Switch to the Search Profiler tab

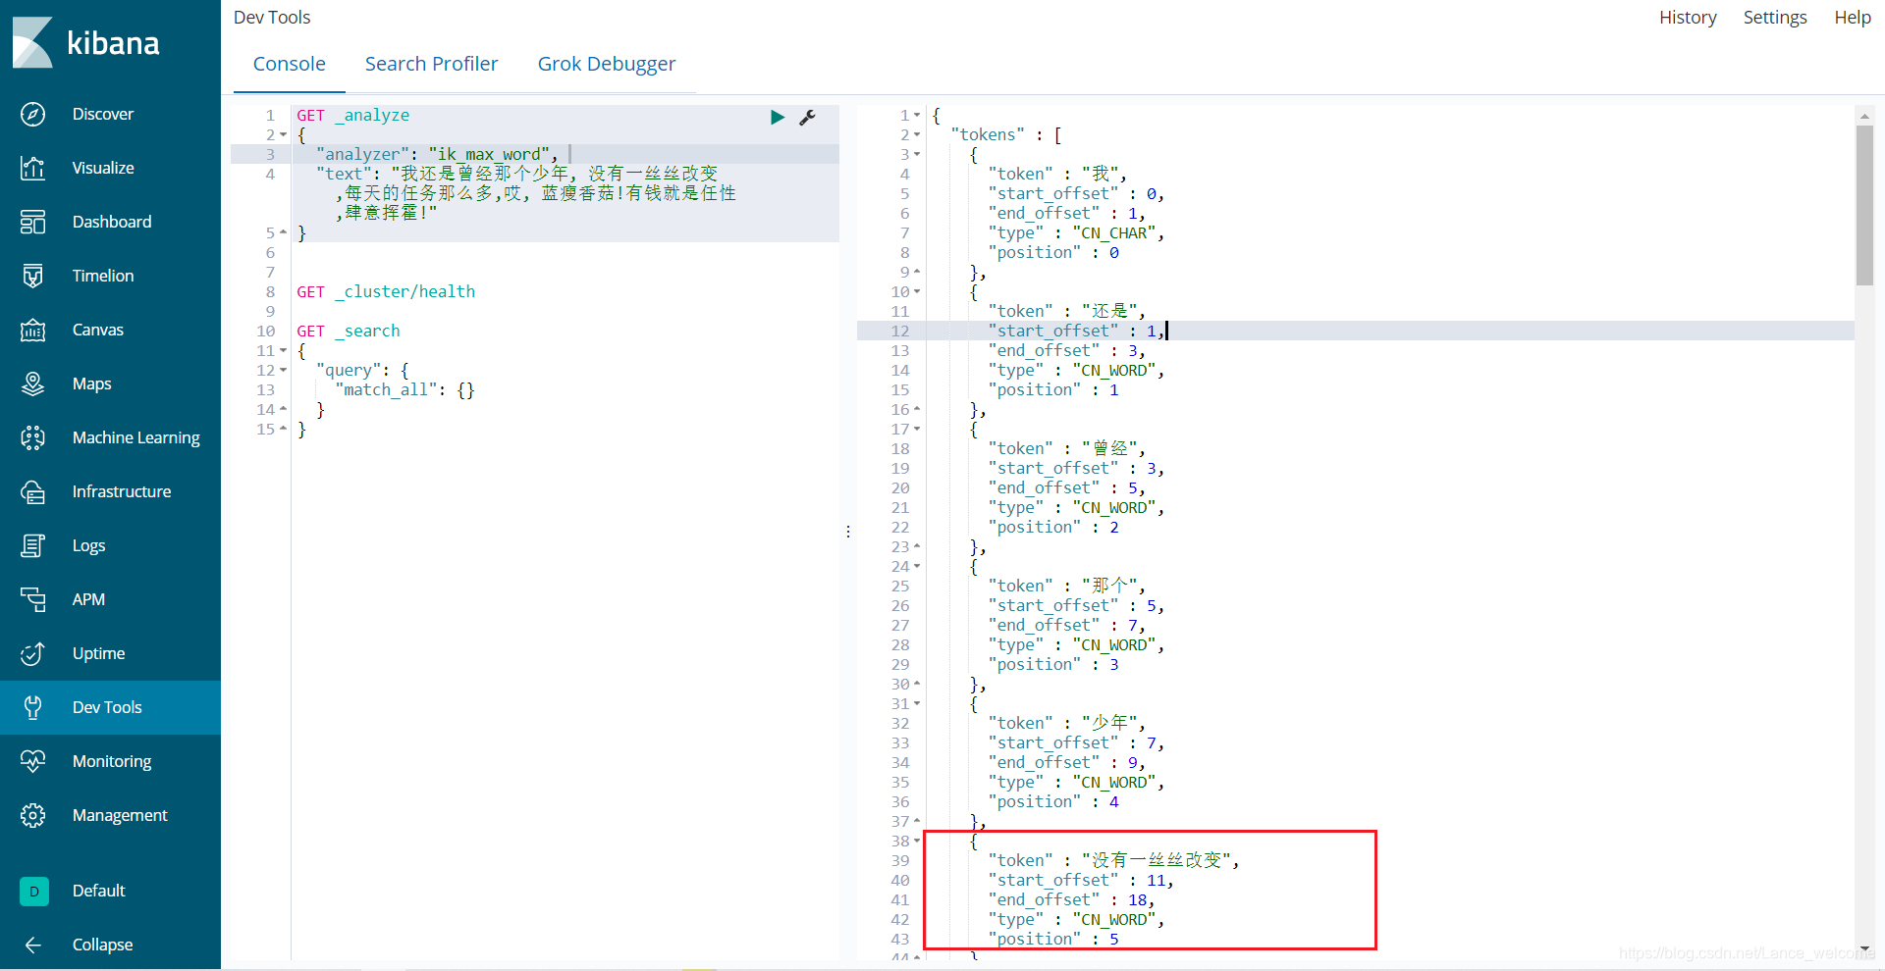coord(432,63)
